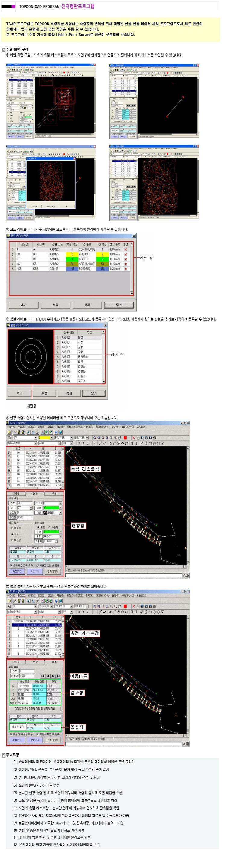Click yellow 측점 색상 cell for DR row
This screenshot has width=226, height=852.
(x=72, y=254)
